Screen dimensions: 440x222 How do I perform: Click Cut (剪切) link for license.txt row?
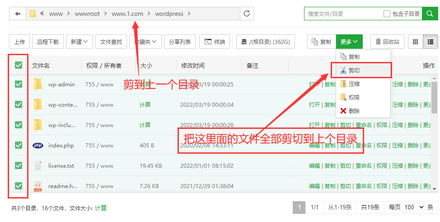coord(346,166)
